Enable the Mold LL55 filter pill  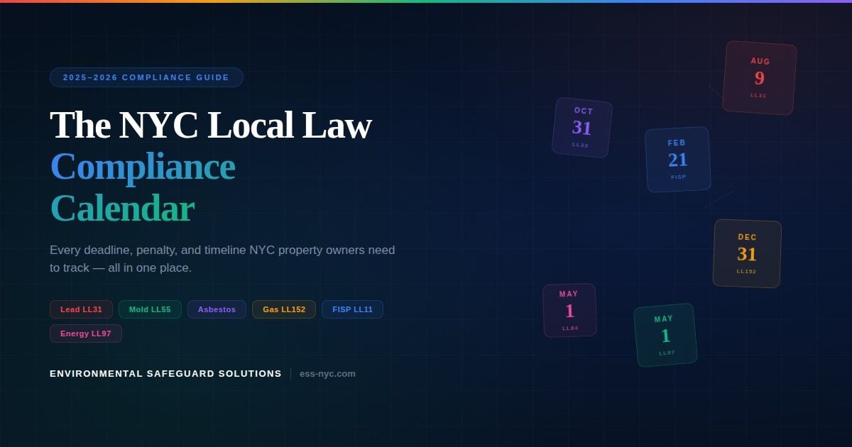[x=150, y=309]
